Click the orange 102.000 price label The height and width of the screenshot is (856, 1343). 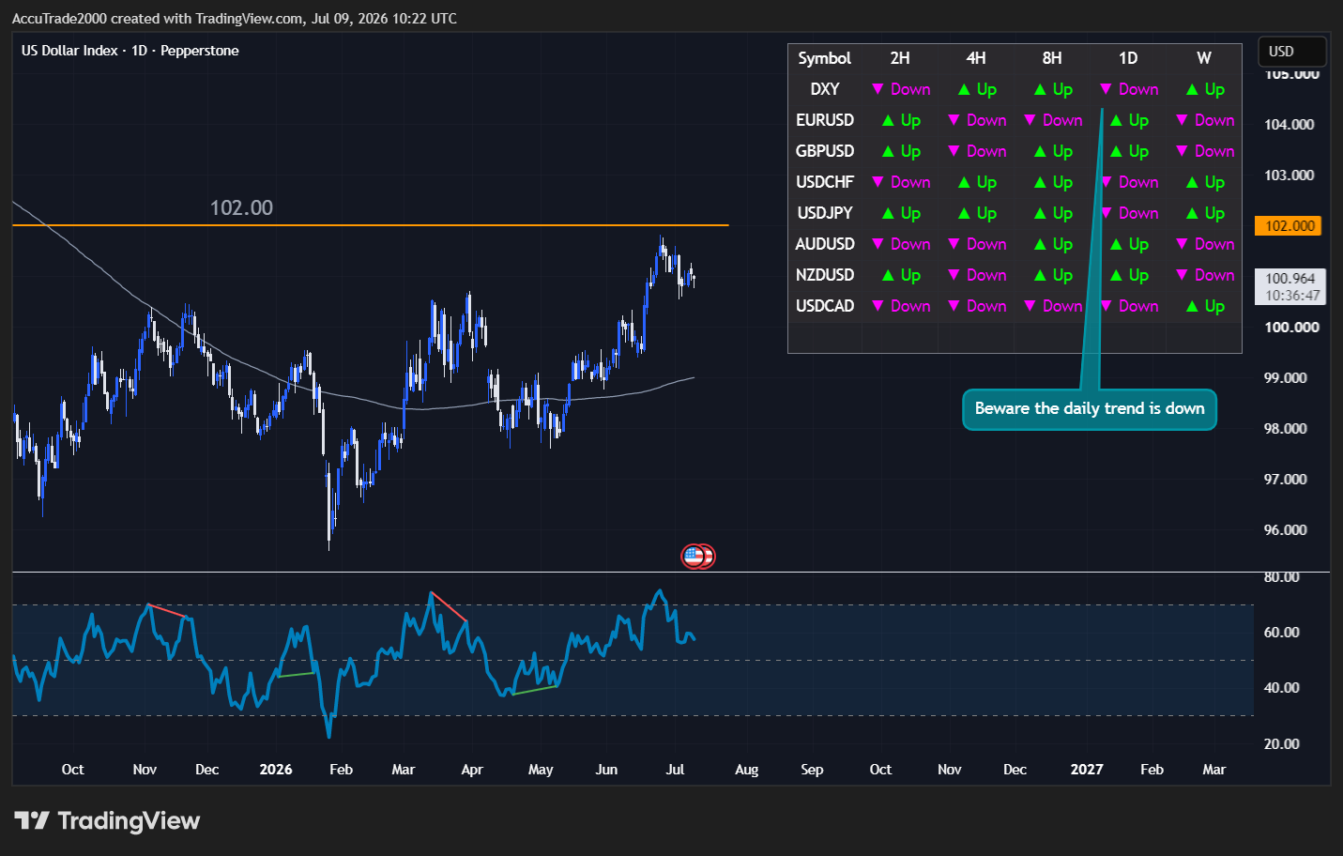point(1289,226)
